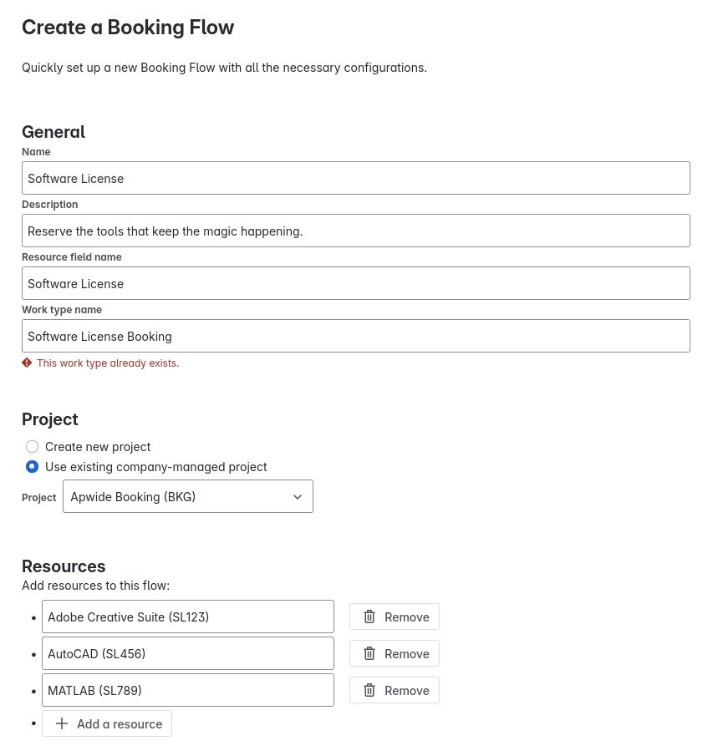This screenshot has height=751, width=718.
Task: Select Use existing company-managed project option
Action: 33,467
